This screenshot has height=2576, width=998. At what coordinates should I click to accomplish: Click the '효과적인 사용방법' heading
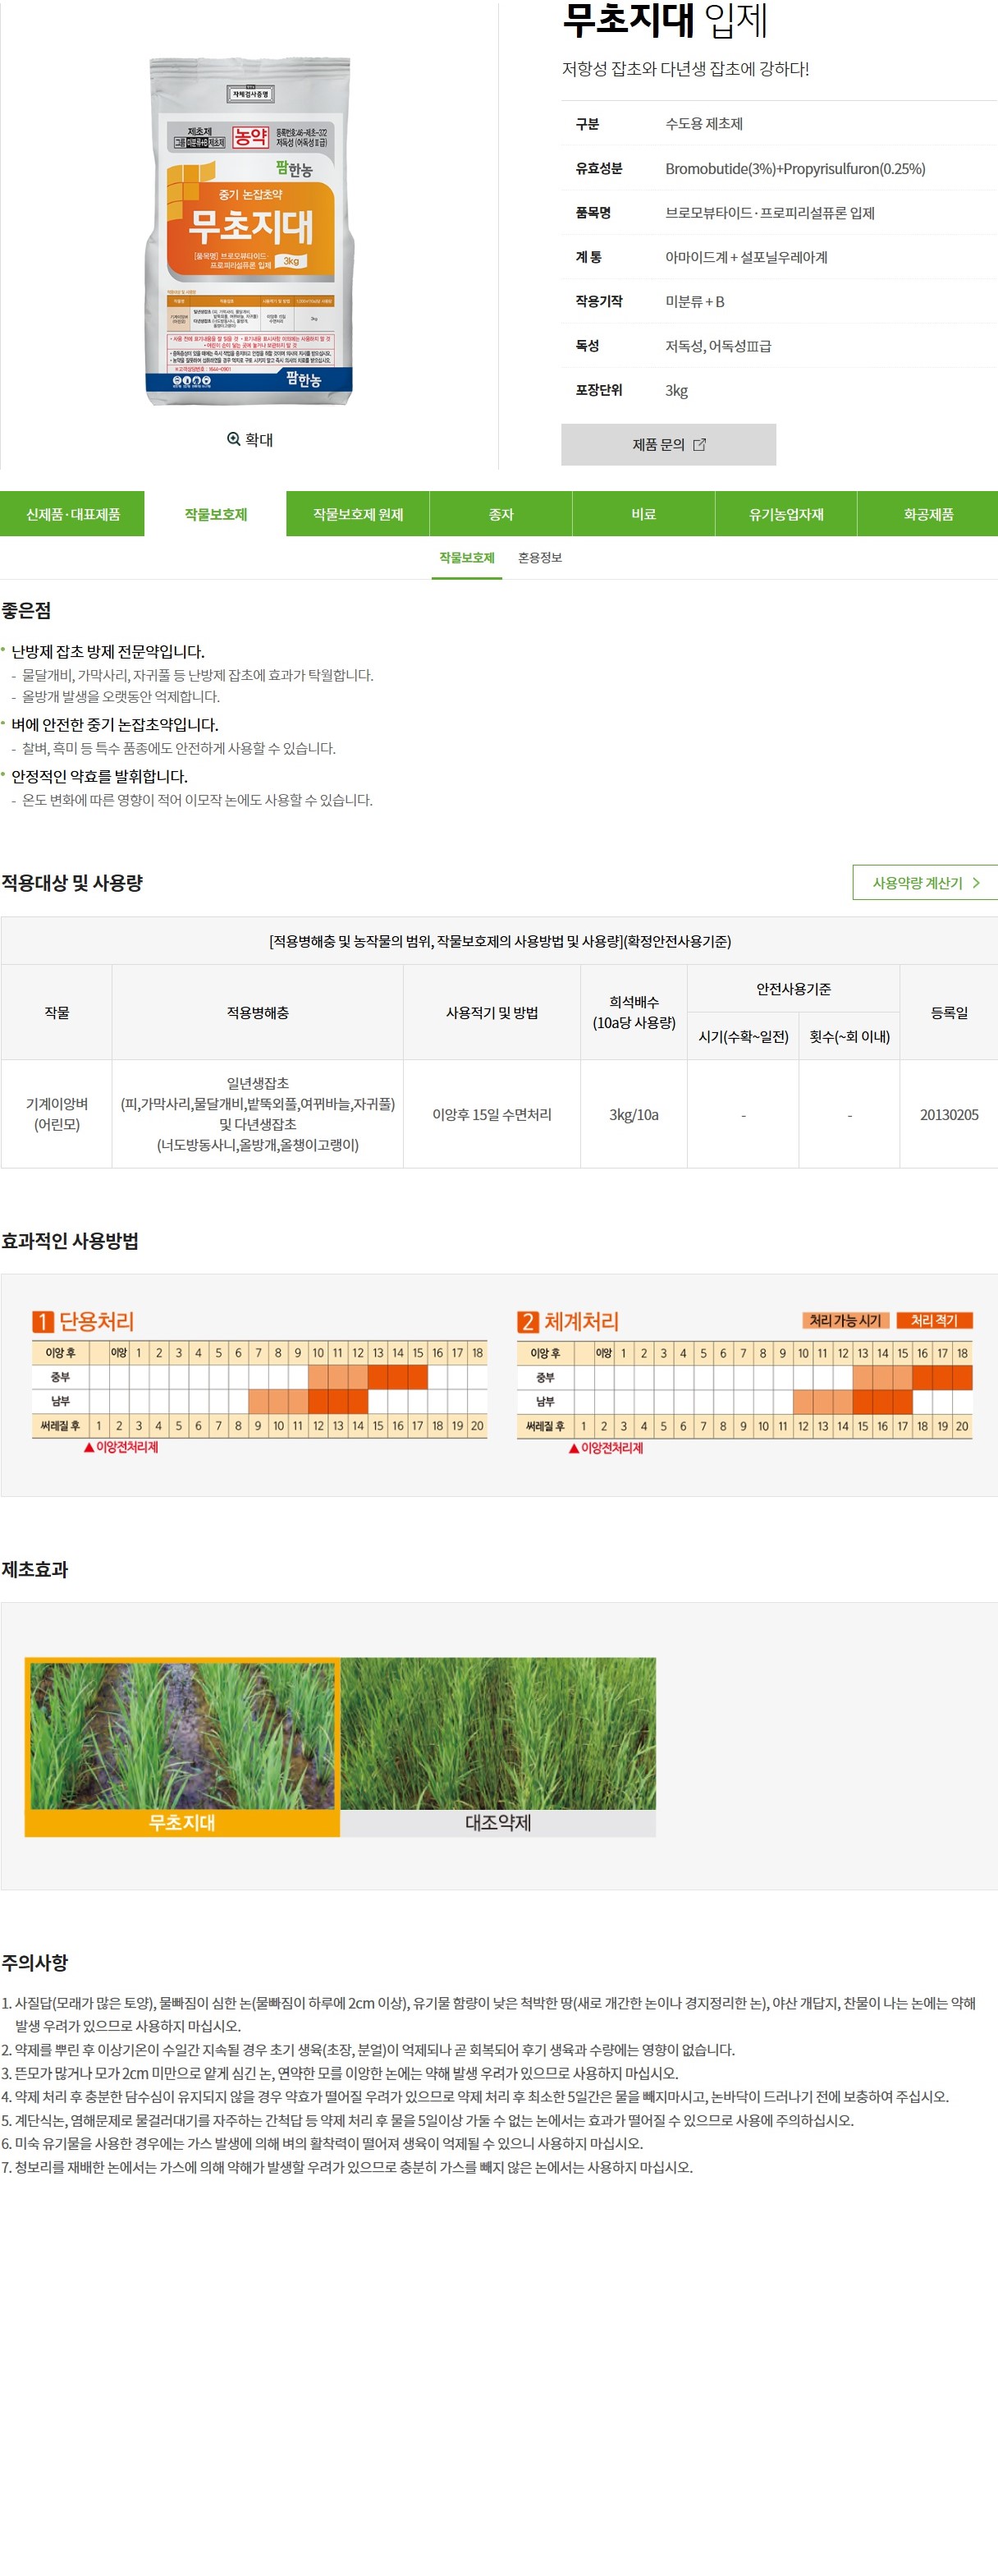pyautogui.click(x=70, y=1241)
